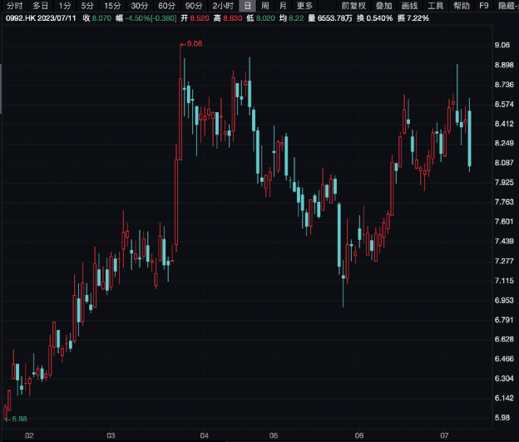The width and height of the screenshot is (519, 442).
Task: Open the 工具 tools menu
Action: pyautogui.click(x=435, y=6)
